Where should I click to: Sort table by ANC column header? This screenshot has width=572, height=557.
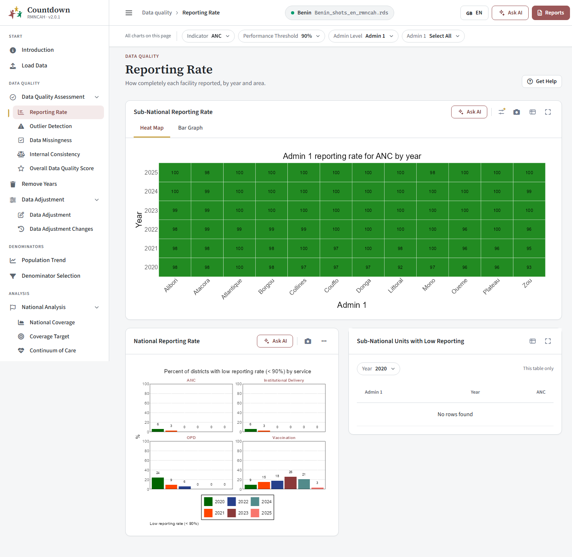[x=541, y=392]
